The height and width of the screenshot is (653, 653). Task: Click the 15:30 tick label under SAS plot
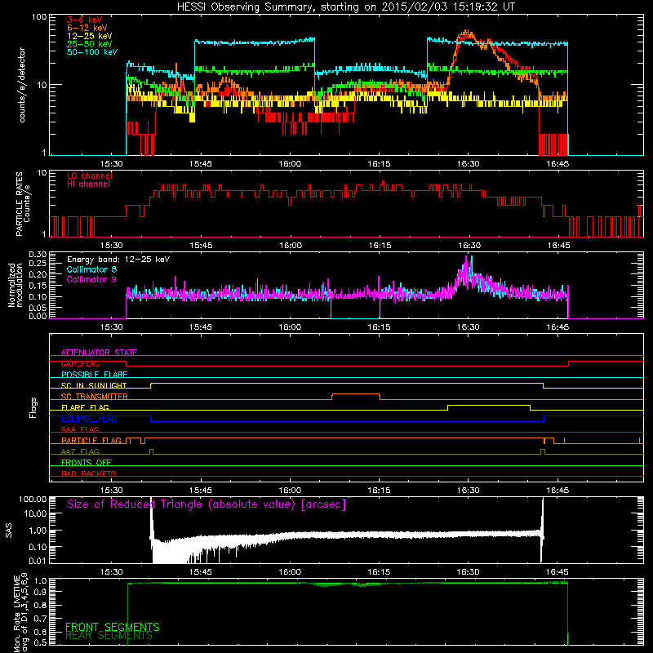(112, 572)
